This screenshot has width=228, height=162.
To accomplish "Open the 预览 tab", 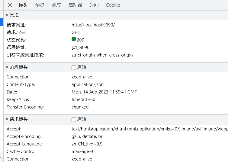I will [40, 5].
